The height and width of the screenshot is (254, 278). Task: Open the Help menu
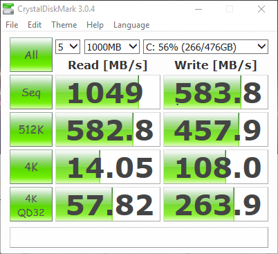(95, 25)
